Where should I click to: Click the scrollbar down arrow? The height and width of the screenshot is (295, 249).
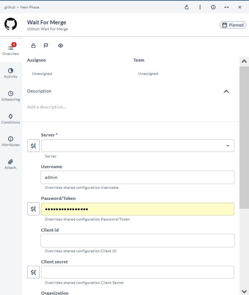(244, 291)
